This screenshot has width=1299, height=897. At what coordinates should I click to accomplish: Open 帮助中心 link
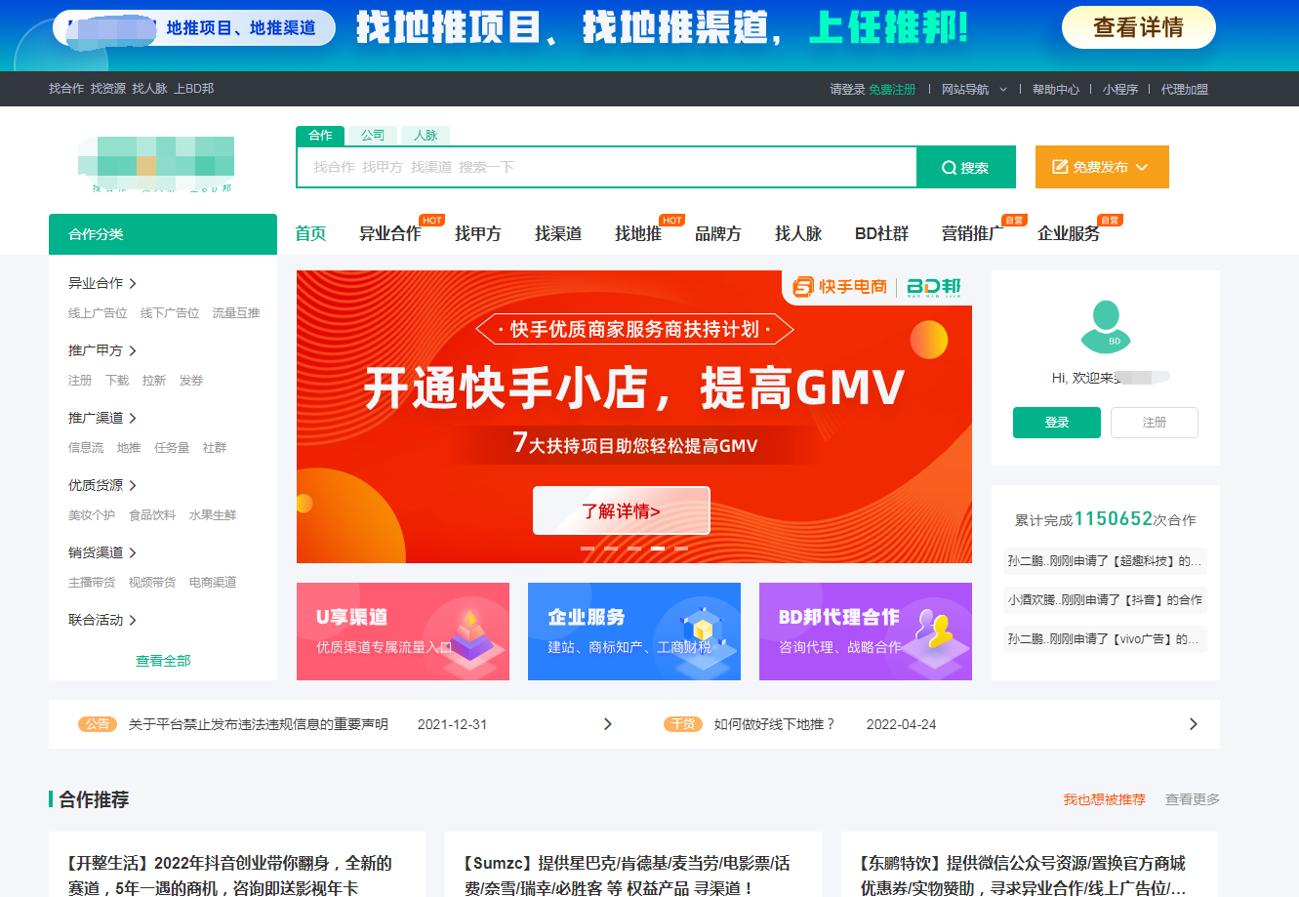point(1056,89)
